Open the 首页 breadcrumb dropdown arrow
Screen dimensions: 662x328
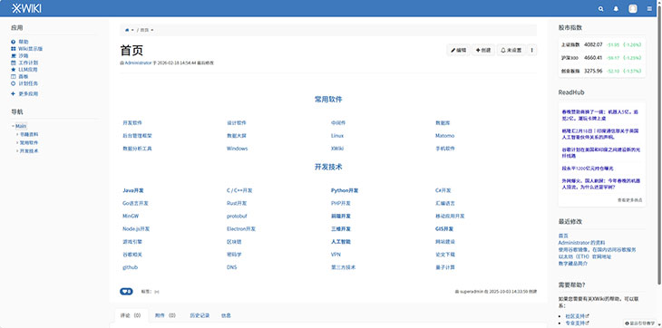click(152, 30)
